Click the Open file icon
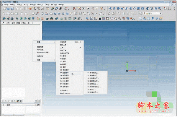Image resolution: width=177 pixels, height=117 pixels. click(8, 8)
